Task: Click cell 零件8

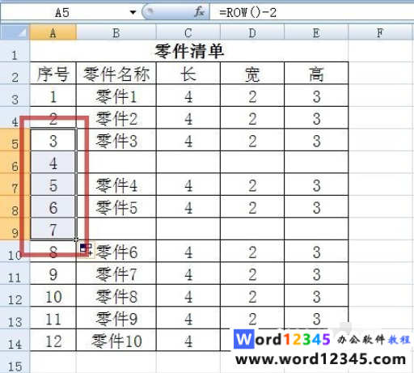Action: pyautogui.click(x=116, y=295)
